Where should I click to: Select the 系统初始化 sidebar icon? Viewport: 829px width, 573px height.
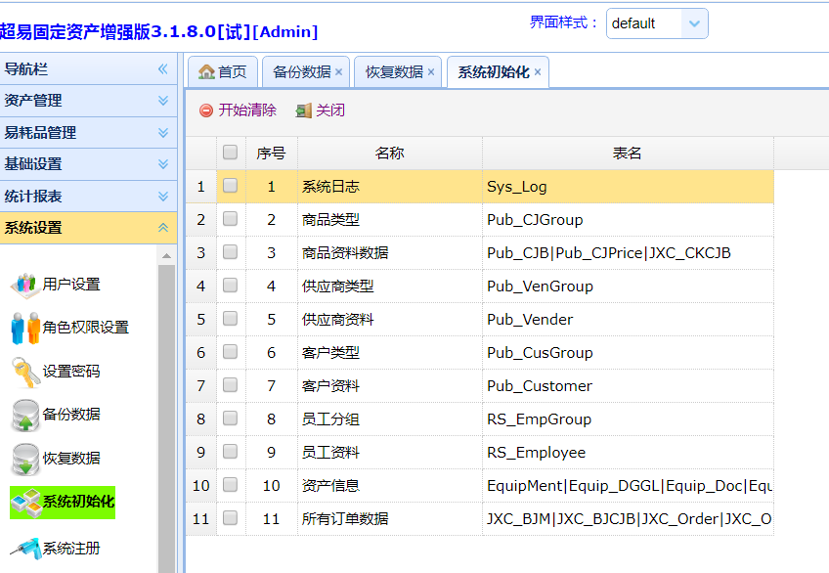[25, 502]
